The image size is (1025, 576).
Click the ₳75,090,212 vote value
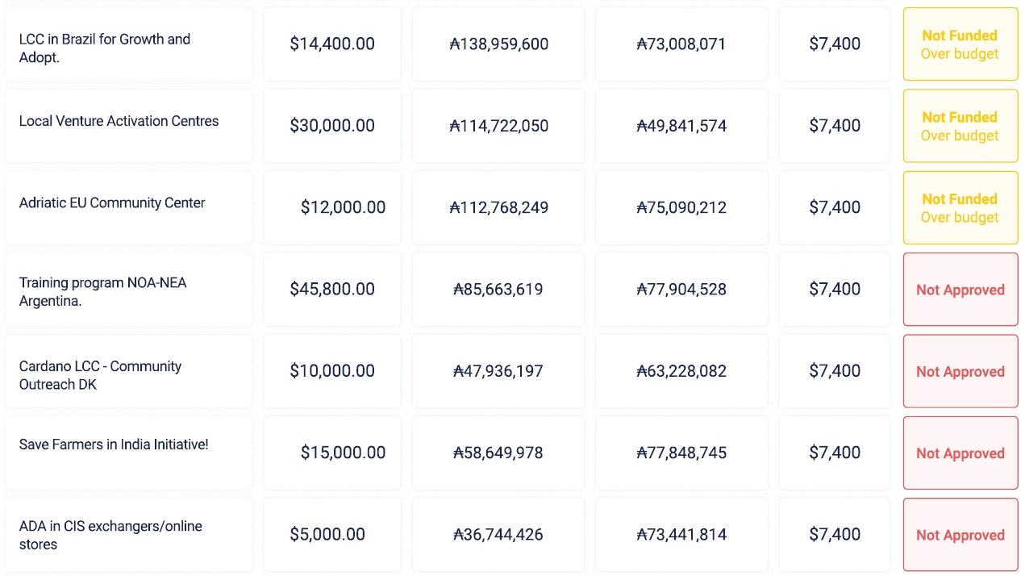681,207
